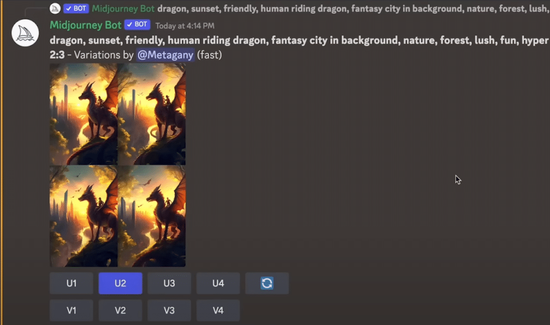Click the Midjourney Bot sailboat avatar

click(25, 33)
